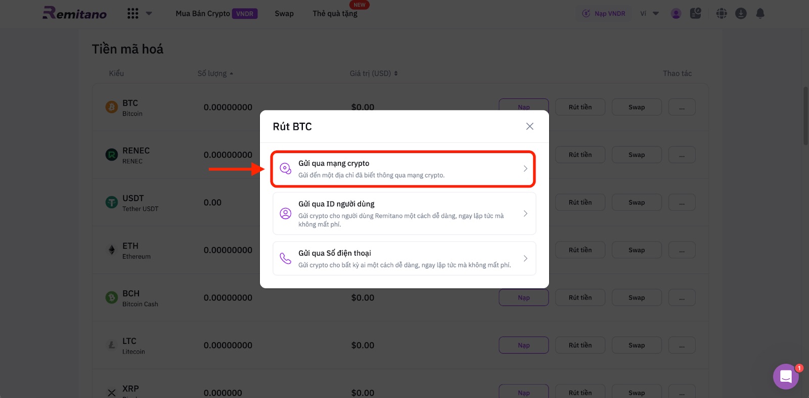Click the Remitano logo
This screenshot has height=398, width=809.
(x=75, y=13)
